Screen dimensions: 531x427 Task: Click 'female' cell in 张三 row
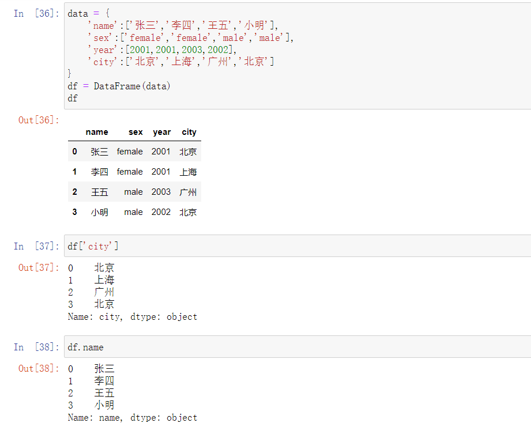click(x=130, y=152)
